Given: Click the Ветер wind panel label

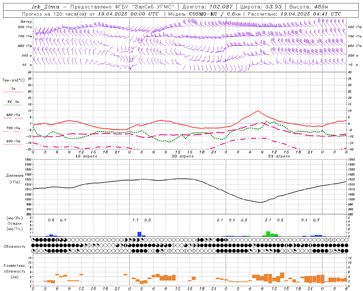Looking at the screenshot, I should point(26,22).
